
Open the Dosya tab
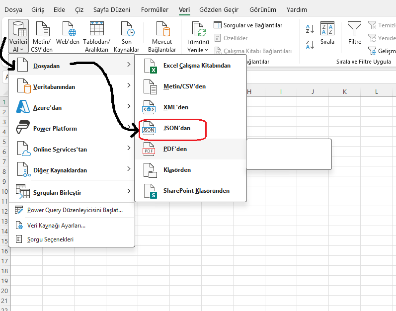(13, 9)
